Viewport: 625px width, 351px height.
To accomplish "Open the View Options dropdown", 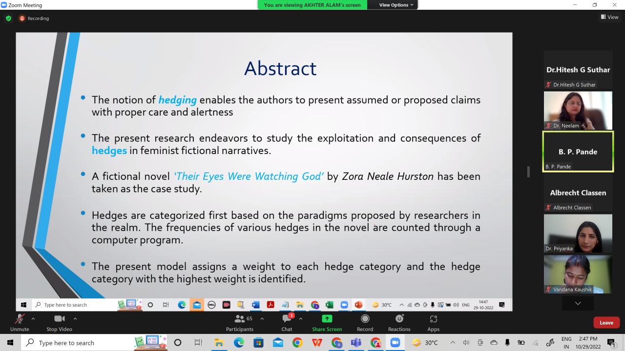I will 396,5.
